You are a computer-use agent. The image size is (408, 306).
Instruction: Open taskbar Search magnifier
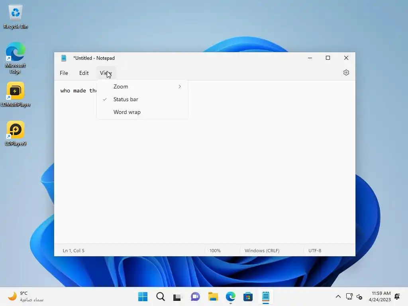tap(161, 296)
